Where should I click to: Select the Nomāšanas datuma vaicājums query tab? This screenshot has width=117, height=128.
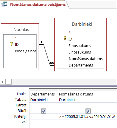pos(38,4)
